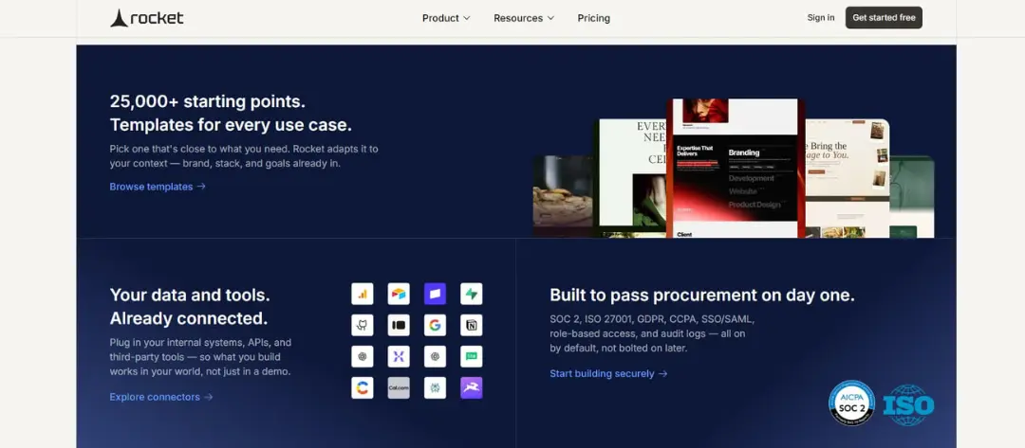Click the blue ISO certification badge

[x=908, y=405]
